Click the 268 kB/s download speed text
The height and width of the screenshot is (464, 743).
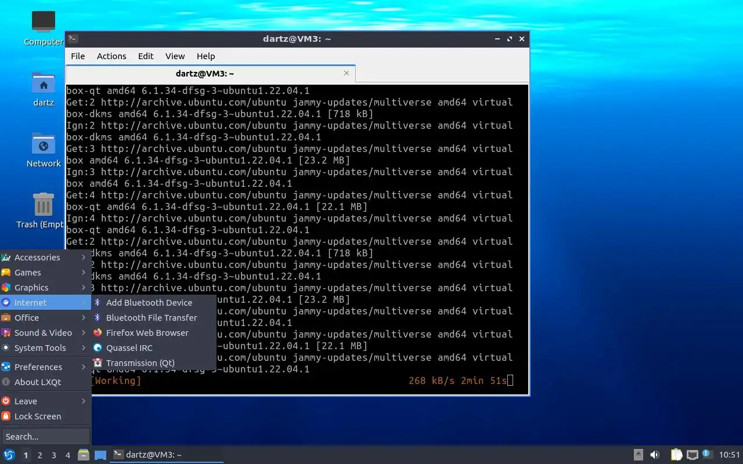431,380
